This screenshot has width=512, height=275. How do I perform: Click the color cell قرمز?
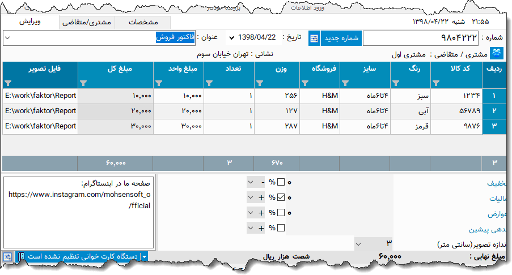click(x=411, y=126)
